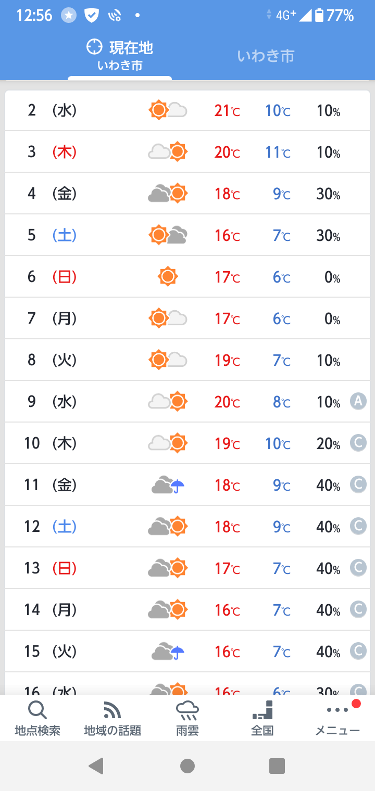The width and height of the screenshot is (375, 791).
Task: Tap the 21℃ high temperature for day 2
Action: tap(227, 110)
